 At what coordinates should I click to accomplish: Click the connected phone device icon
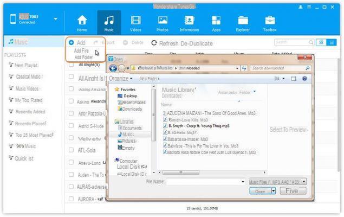[x=13, y=19]
